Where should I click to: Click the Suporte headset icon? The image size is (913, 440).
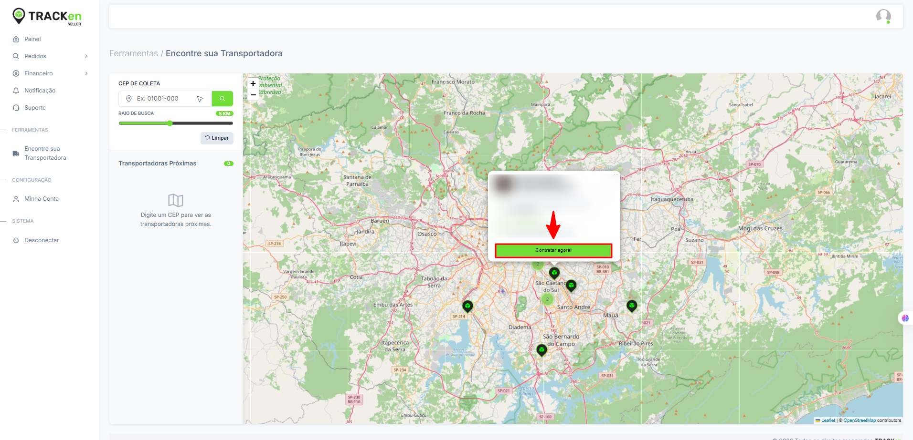click(x=16, y=108)
